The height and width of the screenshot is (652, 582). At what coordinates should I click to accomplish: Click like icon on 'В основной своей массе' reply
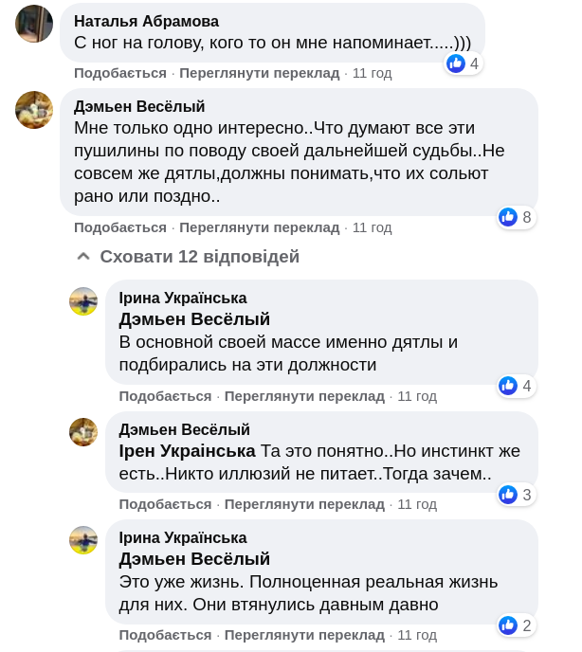pyautogui.click(x=509, y=386)
